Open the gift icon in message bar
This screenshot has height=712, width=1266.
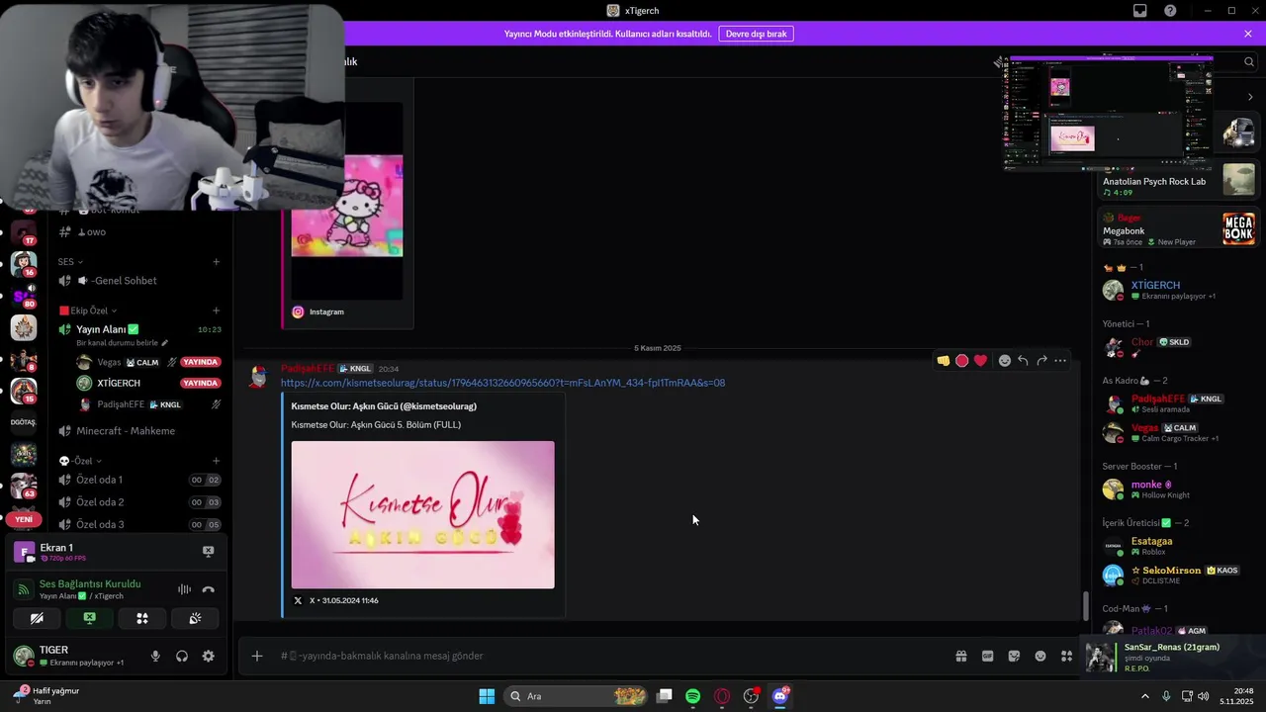(x=960, y=656)
